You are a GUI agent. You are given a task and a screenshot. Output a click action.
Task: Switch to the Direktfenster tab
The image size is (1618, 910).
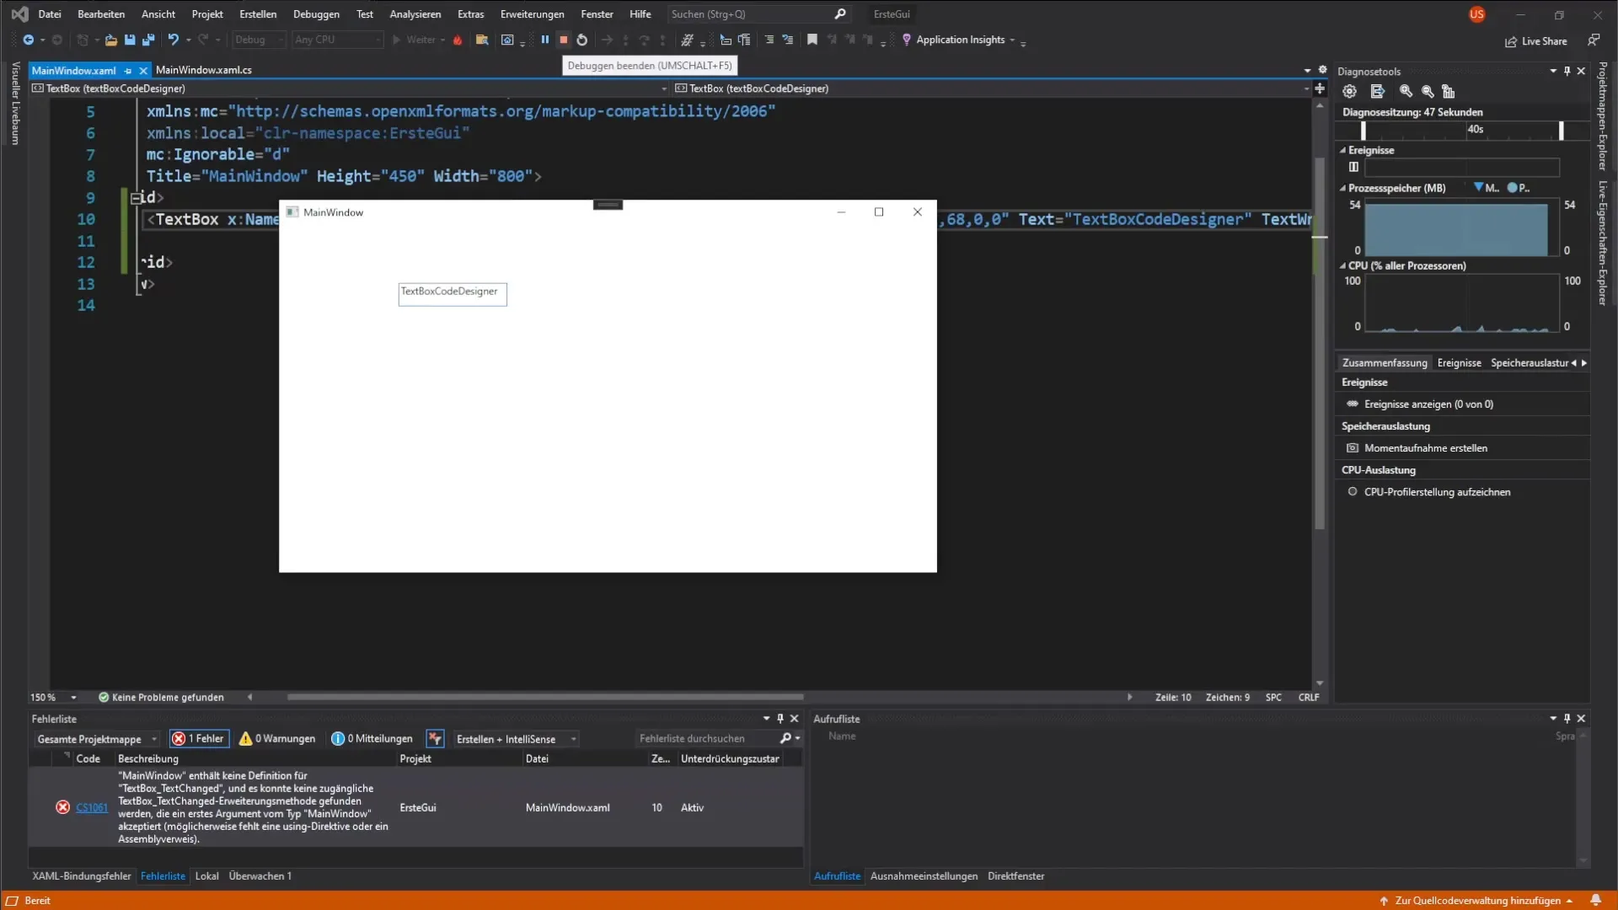1015,876
